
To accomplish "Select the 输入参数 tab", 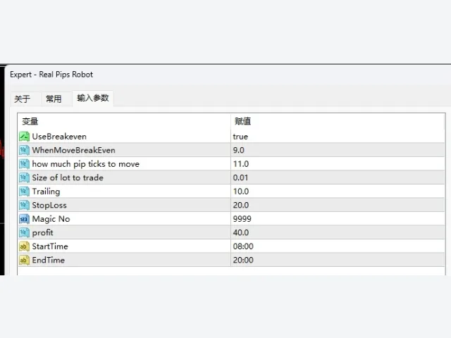I will click(93, 99).
